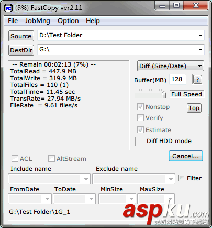Click the TotalTime= 11.45 sec line
The image size is (212, 228).
(x=42, y=92)
